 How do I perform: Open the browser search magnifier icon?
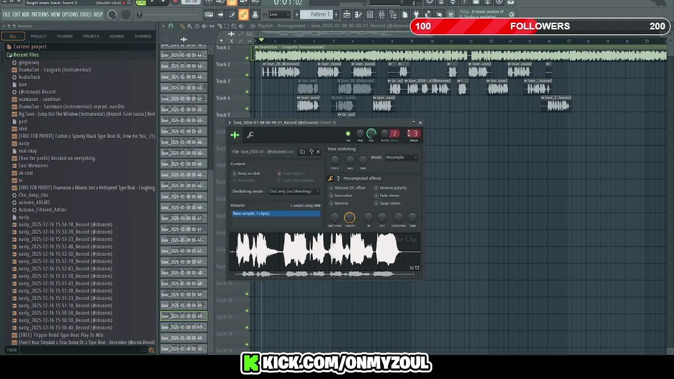[x=152, y=350]
